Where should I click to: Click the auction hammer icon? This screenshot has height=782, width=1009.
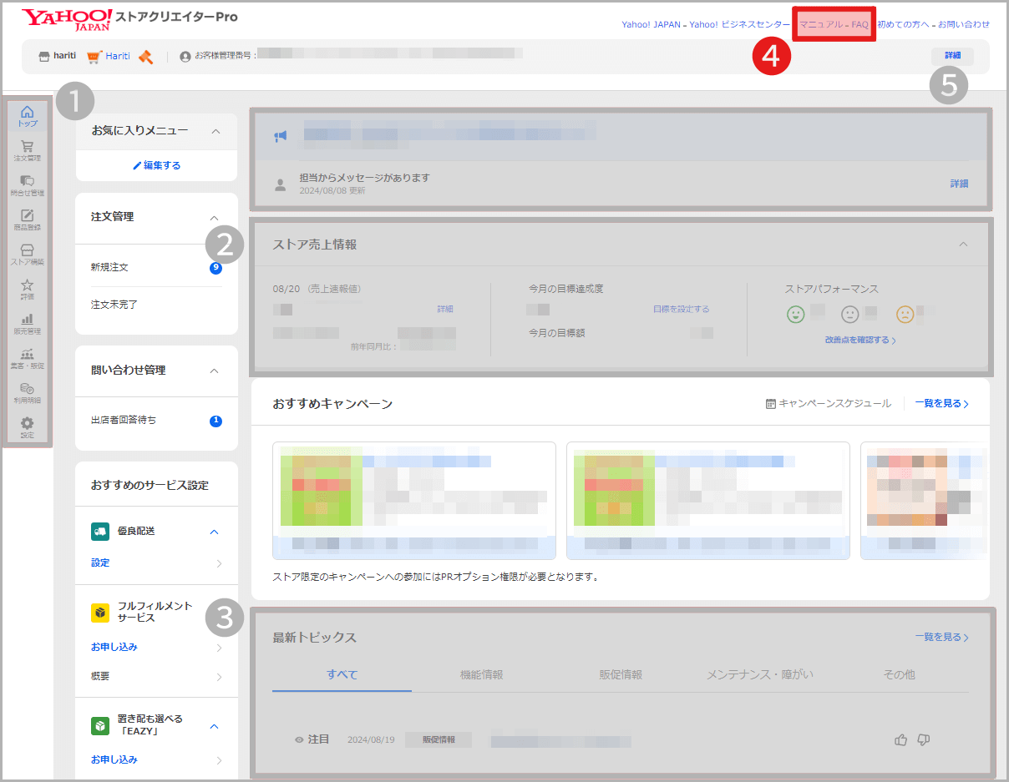pyautogui.click(x=145, y=57)
